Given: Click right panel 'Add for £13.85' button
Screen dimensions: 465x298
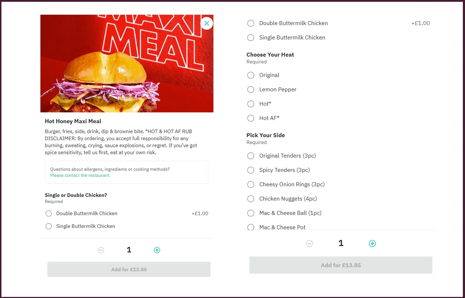Looking at the screenshot, I should [341, 265].
